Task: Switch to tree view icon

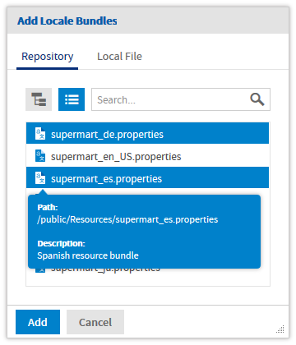Action: (39, 99)
